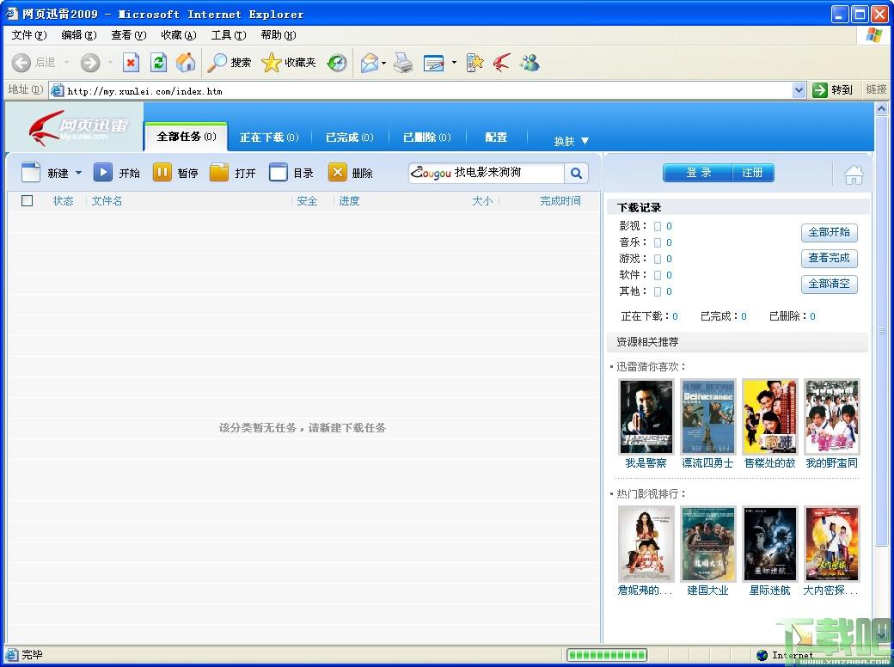Viewport: 894px width, 667px height.
Task: Open the 查看(V) menu
Action: [129, 34]
